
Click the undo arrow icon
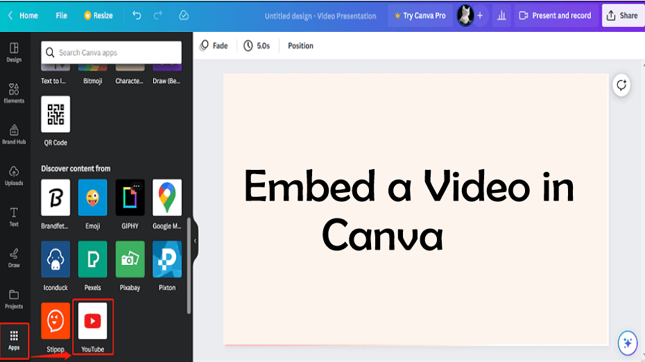pyautogui.click(x=137, y=15)
